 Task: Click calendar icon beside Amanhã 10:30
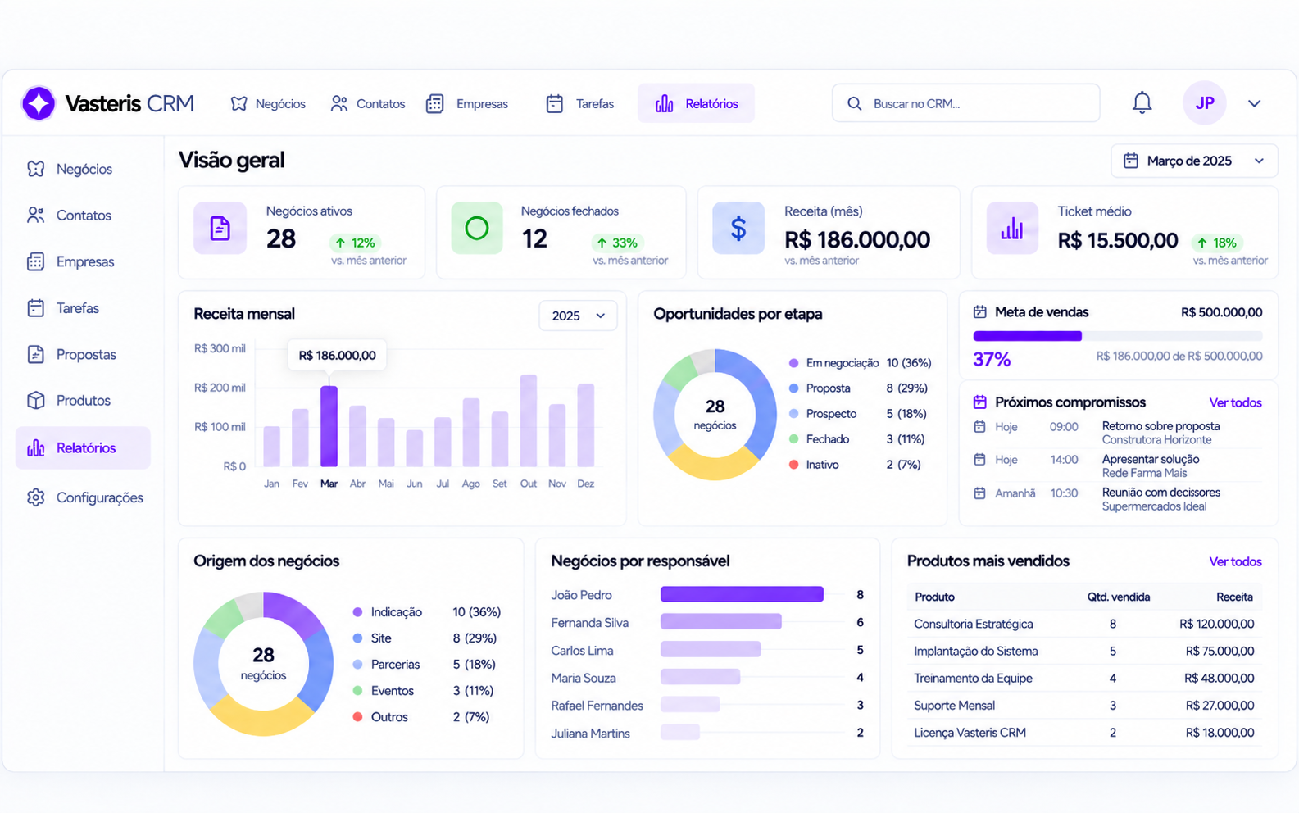point(979,493)
